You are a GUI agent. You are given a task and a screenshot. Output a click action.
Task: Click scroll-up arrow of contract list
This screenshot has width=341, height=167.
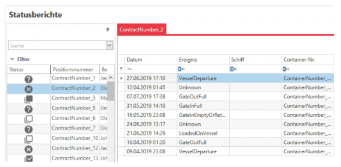coord(110,78)
